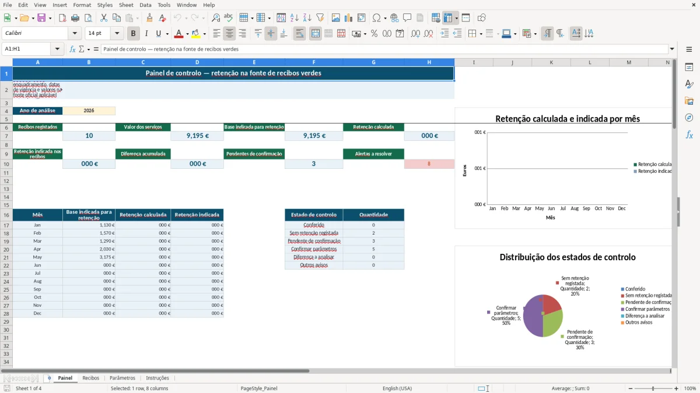Image resolution: width=700 pixels, height=393 pixels.
Task: Insert a hyperlink
Action: (394, 18)
